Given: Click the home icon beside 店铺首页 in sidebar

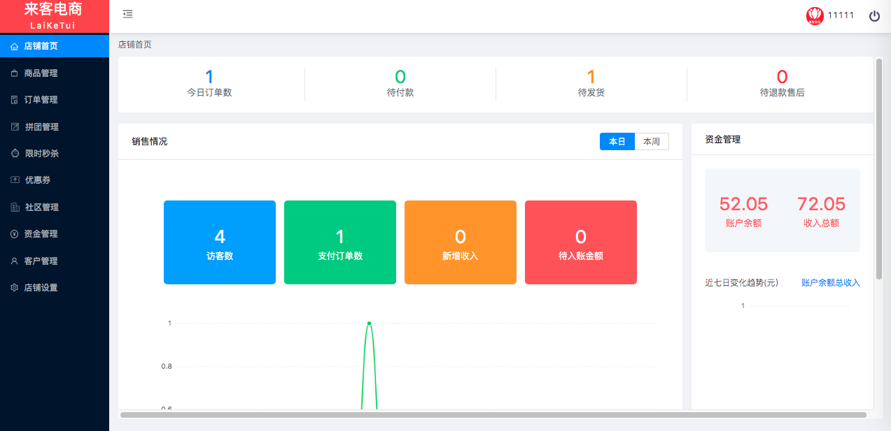Looking at the screenshot, I should click(x=14, y=47).
